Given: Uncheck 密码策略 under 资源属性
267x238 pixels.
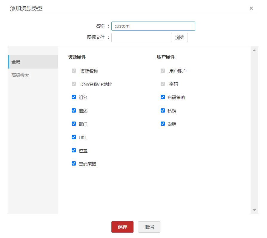Looking at the screenshot, I should 74,163.
